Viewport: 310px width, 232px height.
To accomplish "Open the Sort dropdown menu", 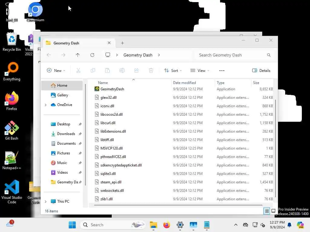I will [x=173, y=70].
